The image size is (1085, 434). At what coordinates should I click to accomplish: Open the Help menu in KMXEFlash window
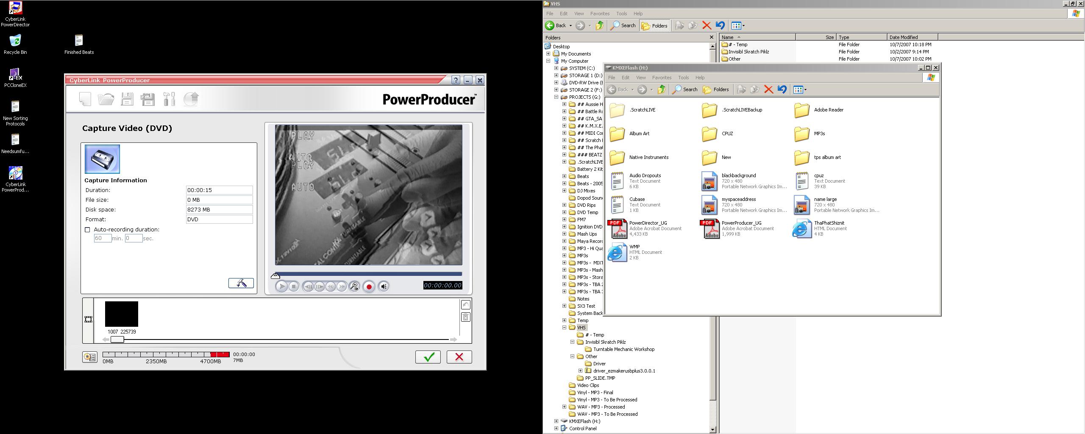click(700, 78)
